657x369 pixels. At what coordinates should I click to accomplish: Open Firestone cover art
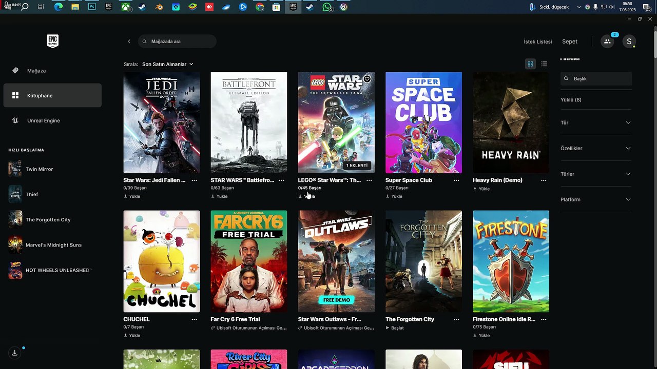(x=511, y=261)
